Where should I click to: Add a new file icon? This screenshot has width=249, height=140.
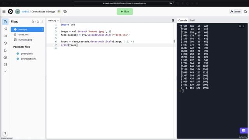[33, 22]
